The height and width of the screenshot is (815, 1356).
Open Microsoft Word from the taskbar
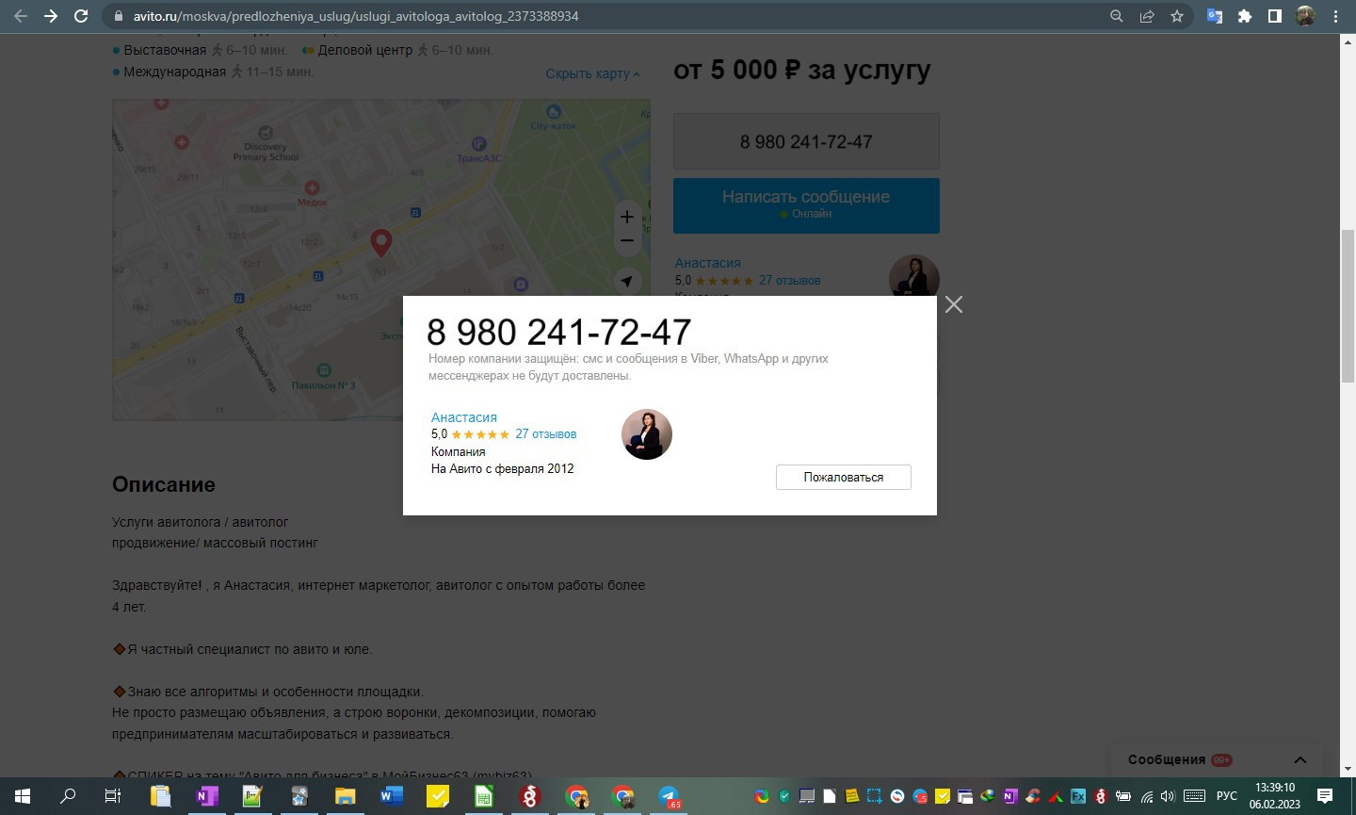click(391, 796)
